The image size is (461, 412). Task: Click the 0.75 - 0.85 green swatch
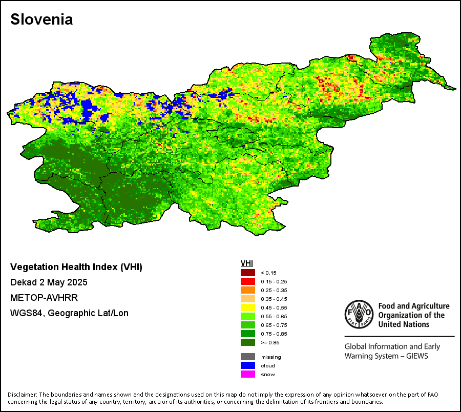point(248,334)
